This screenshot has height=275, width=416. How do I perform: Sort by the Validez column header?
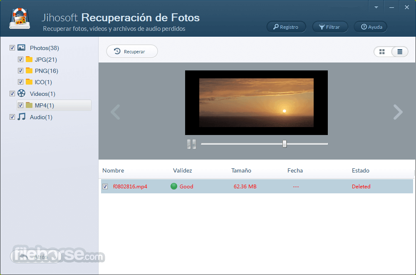pyautogui.click(x=183, y=170)
